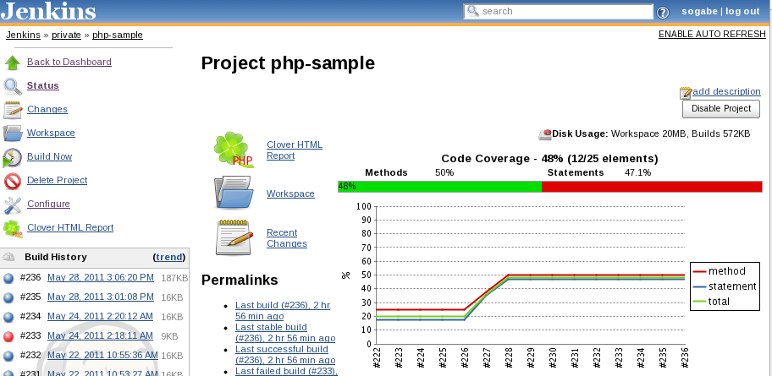This screenshot has width=772, height=376.
Task: Click the green covered portion of coverage bar
Action: (x=439, y=187)
